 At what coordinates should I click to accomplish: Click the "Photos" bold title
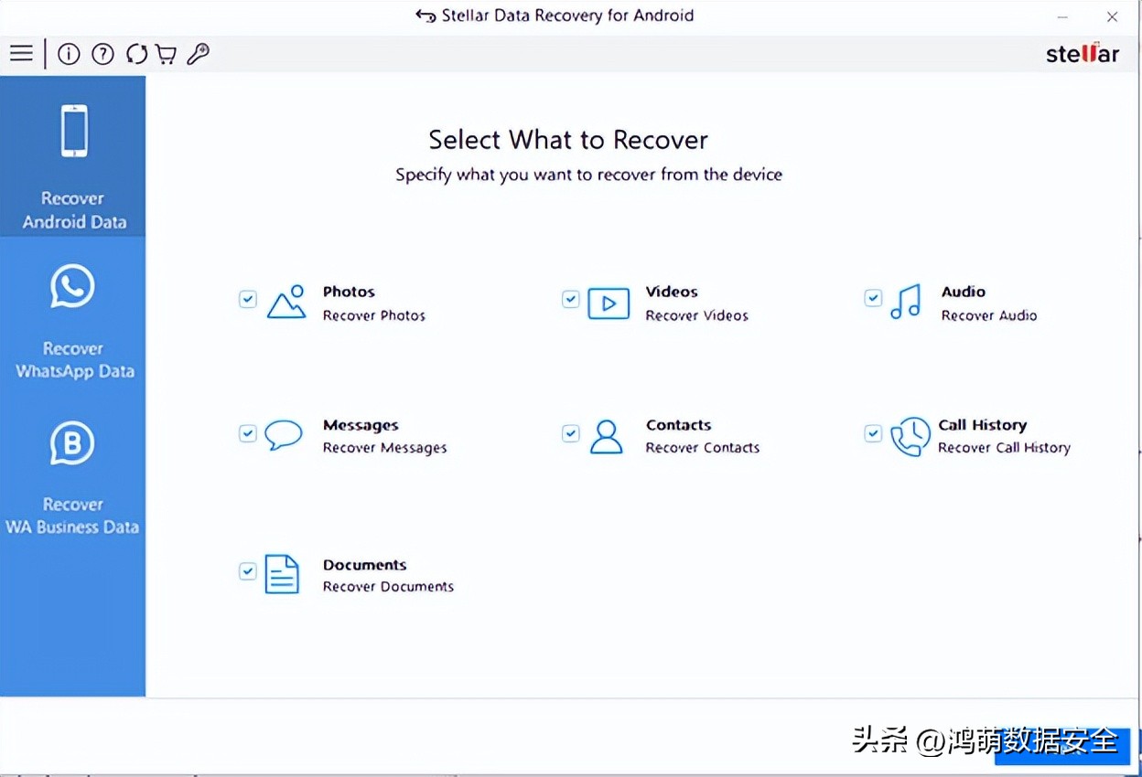pos(349,292)
